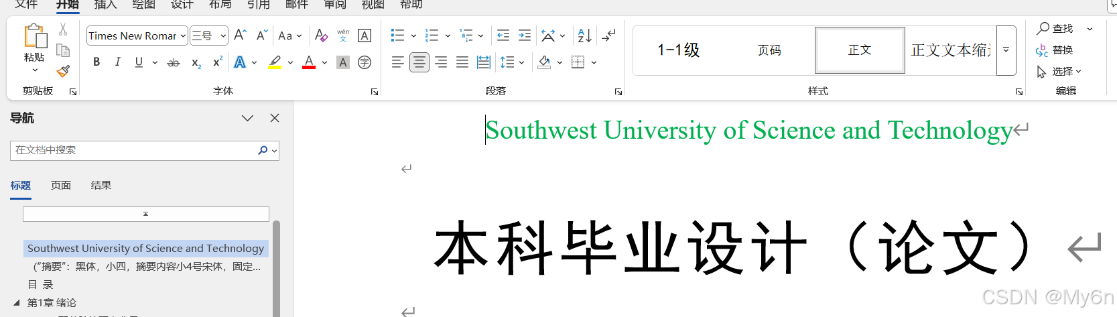
Task: Toggle superscript formatting
Action: click(x=217, y=62)
